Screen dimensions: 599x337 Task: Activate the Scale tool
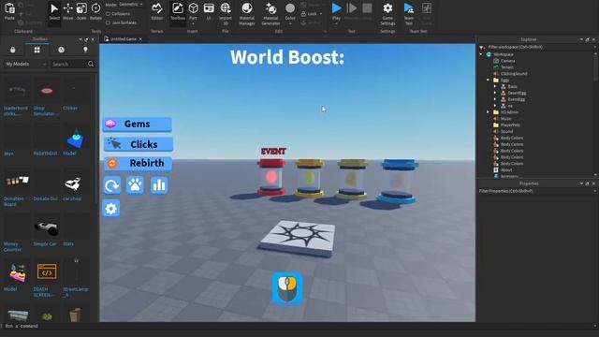coord(81,11)
